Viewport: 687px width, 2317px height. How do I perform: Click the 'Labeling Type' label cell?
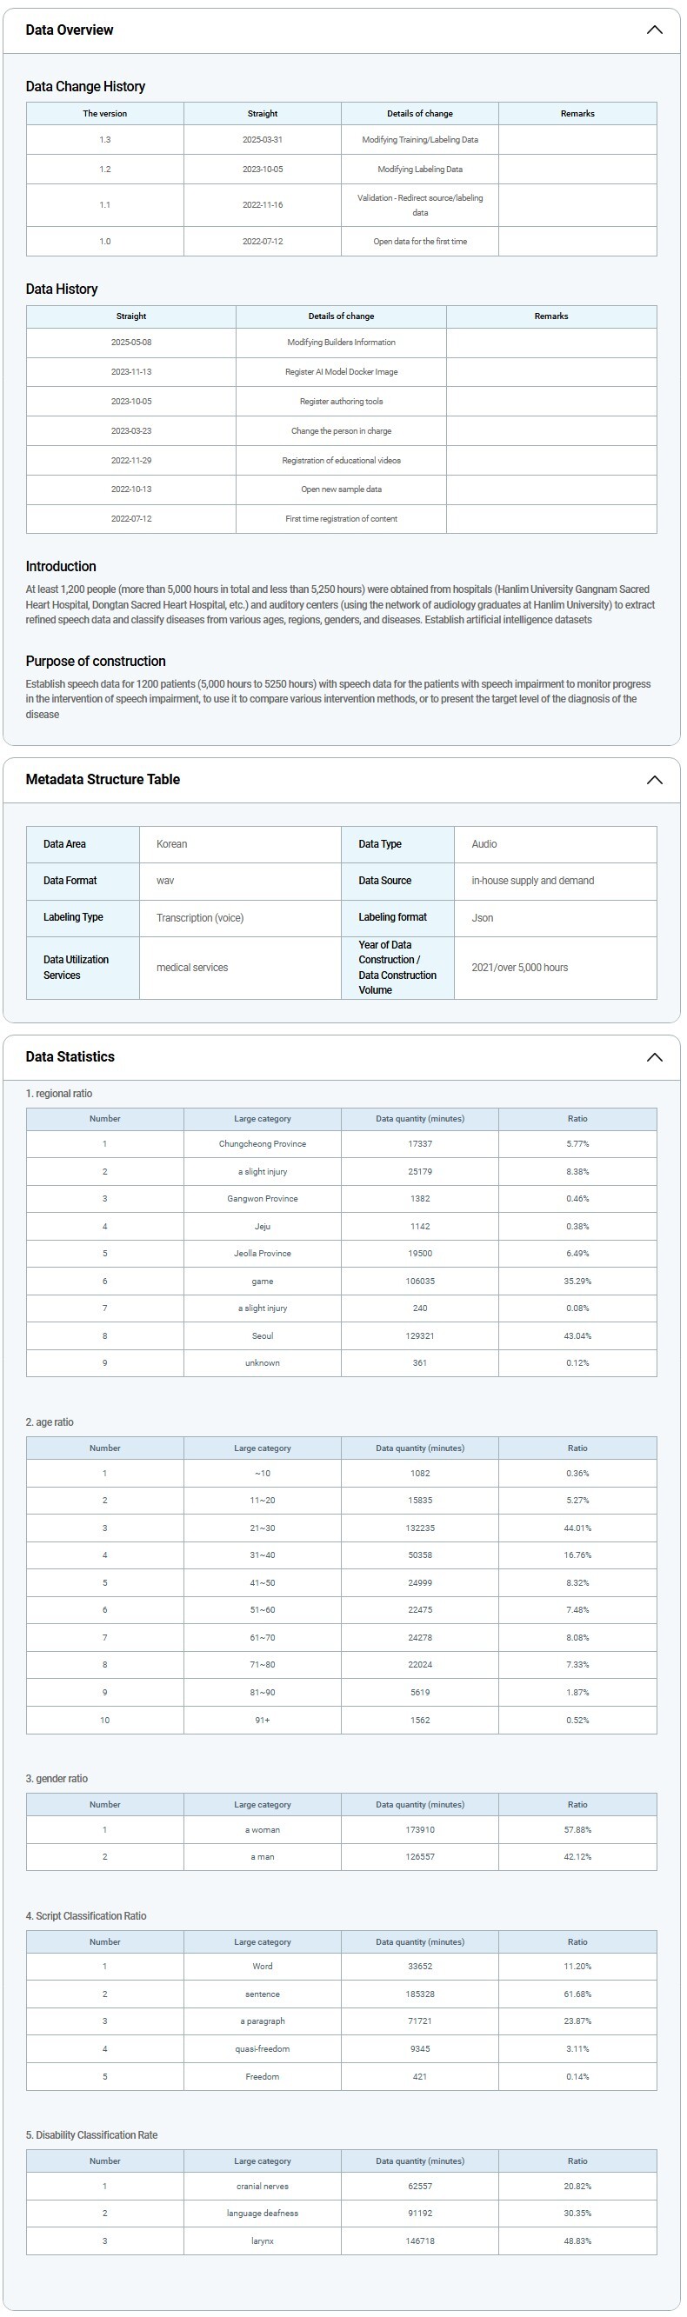click(73, 917)
